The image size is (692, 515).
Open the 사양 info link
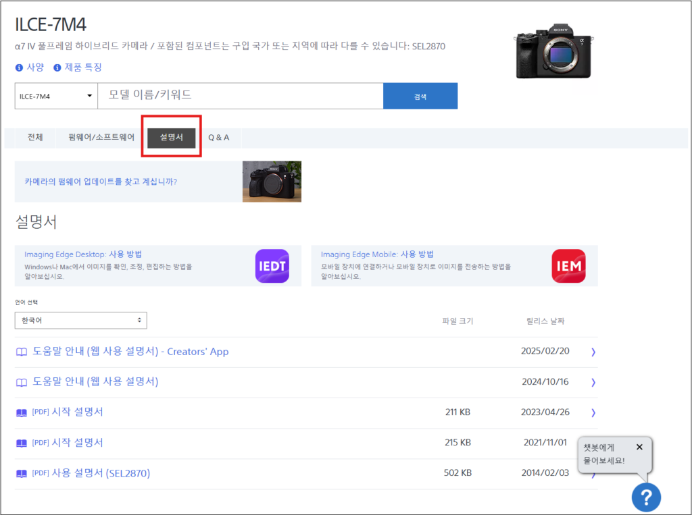(x=35, y=67)
